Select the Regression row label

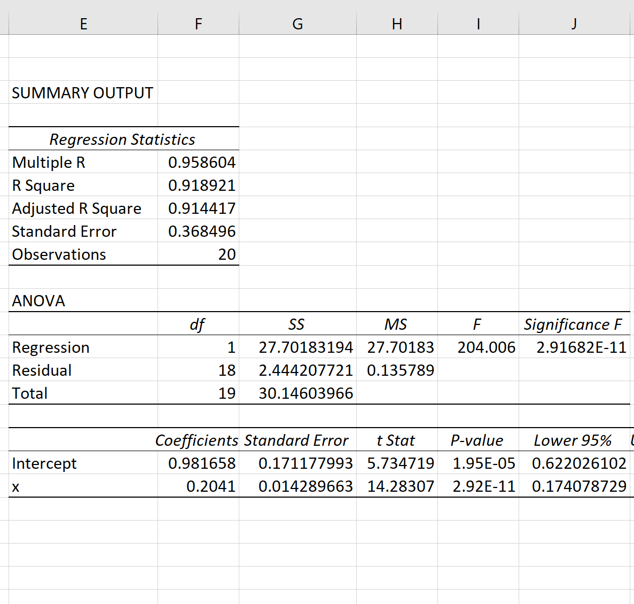[x=83, y=347]
